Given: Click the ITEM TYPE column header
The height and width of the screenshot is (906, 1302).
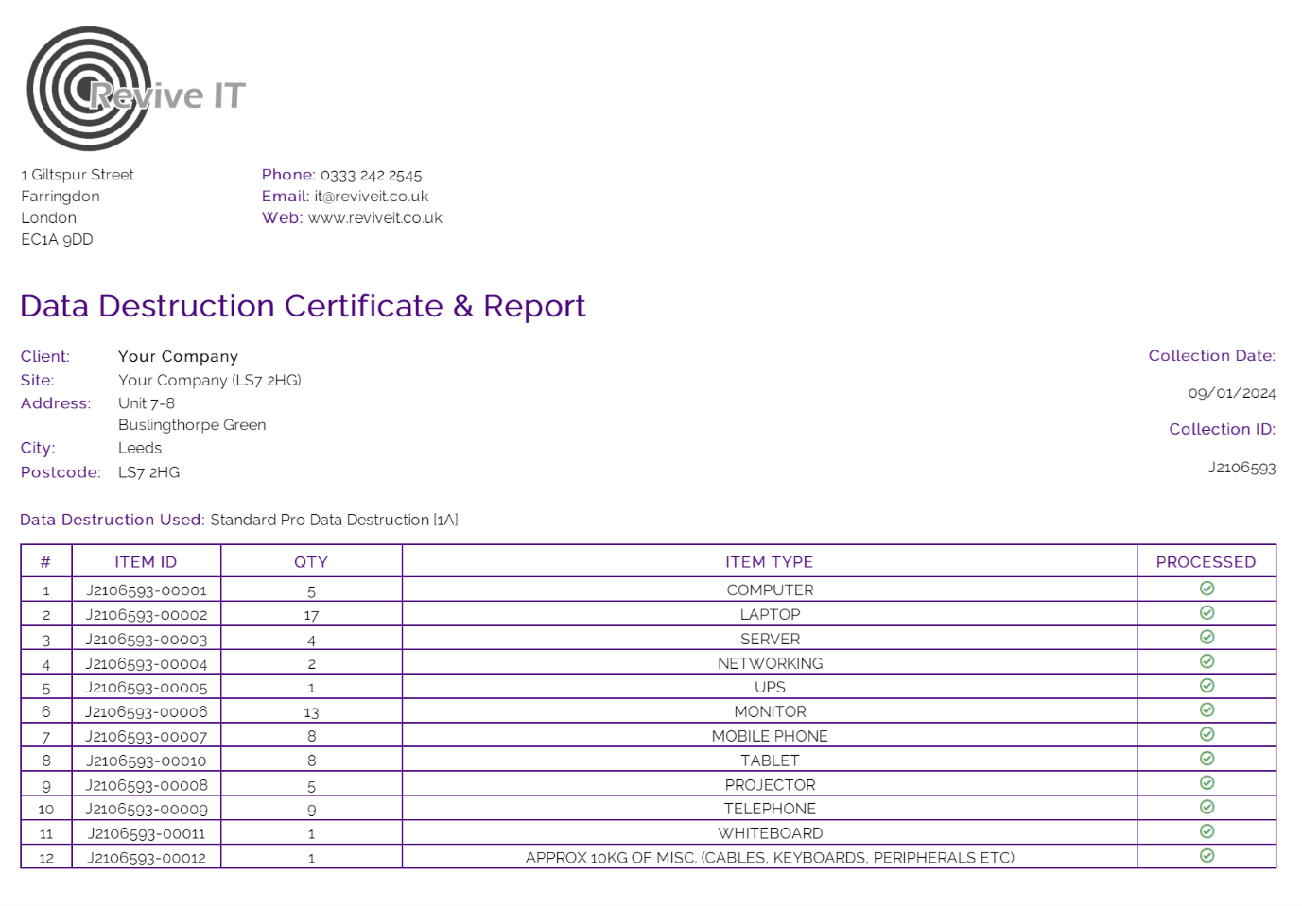Looking at the screenshot, I should click(x=769, y=561).
